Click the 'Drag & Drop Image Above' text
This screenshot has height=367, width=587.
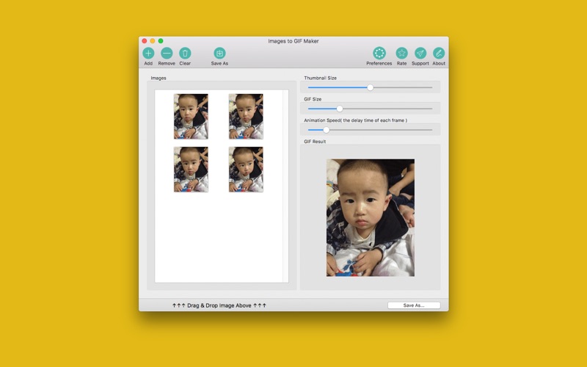click(x=219, y=305)
